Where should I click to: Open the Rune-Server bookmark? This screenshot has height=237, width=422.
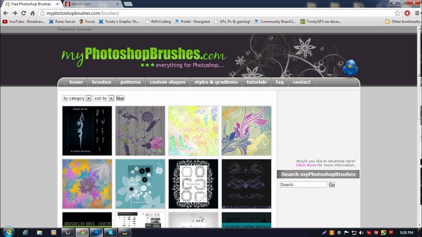62,21
